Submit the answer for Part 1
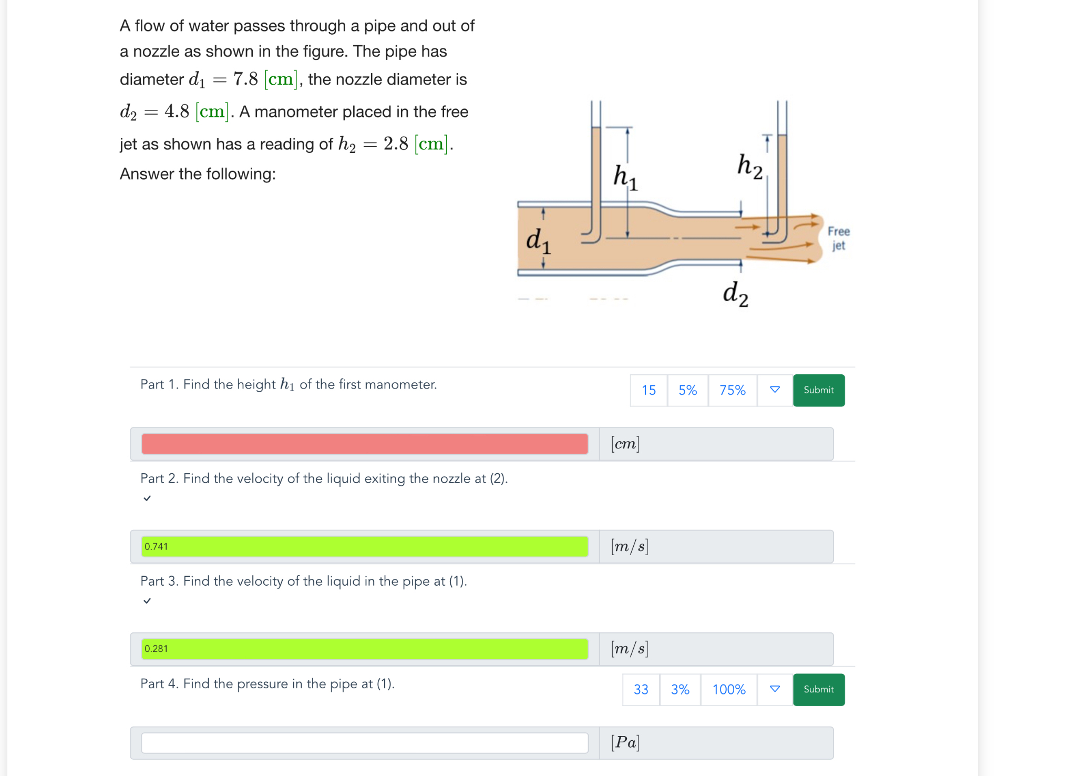 tap(818, 390)
